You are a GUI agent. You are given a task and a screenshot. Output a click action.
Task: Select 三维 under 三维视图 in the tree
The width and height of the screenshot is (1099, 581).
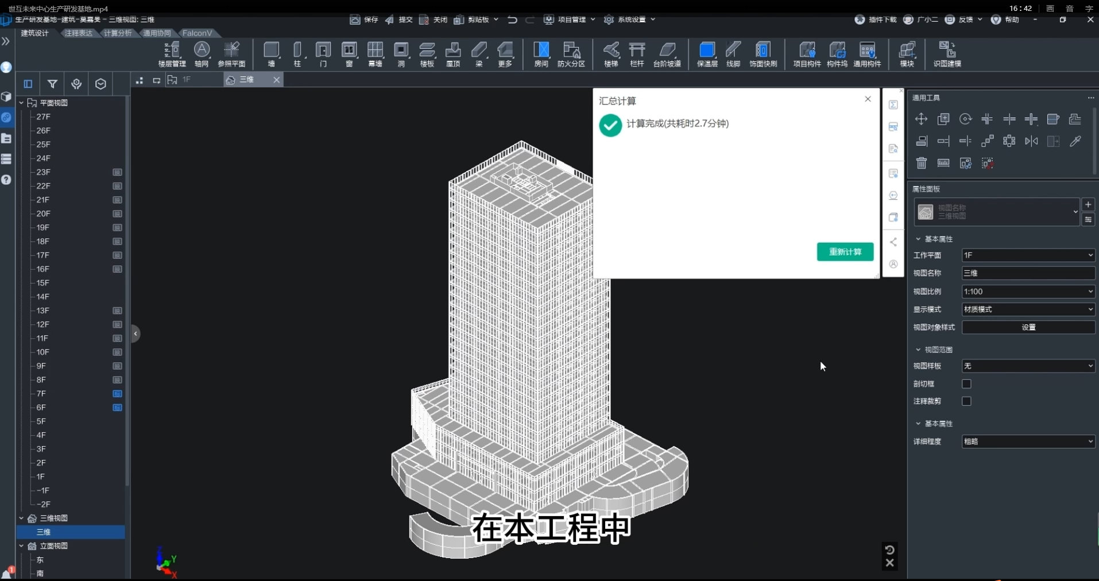pyautogui.click(x=43, y=532)
